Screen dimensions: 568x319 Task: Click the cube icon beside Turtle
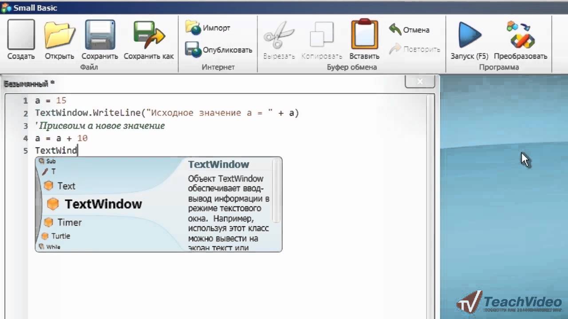(x=45, y=236)
